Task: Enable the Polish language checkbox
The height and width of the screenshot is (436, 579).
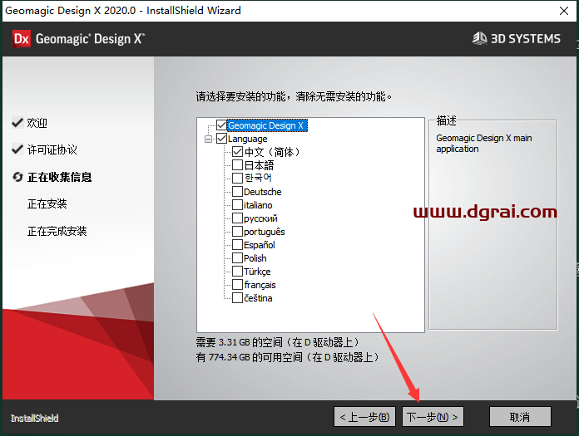Action: (237, 258)
